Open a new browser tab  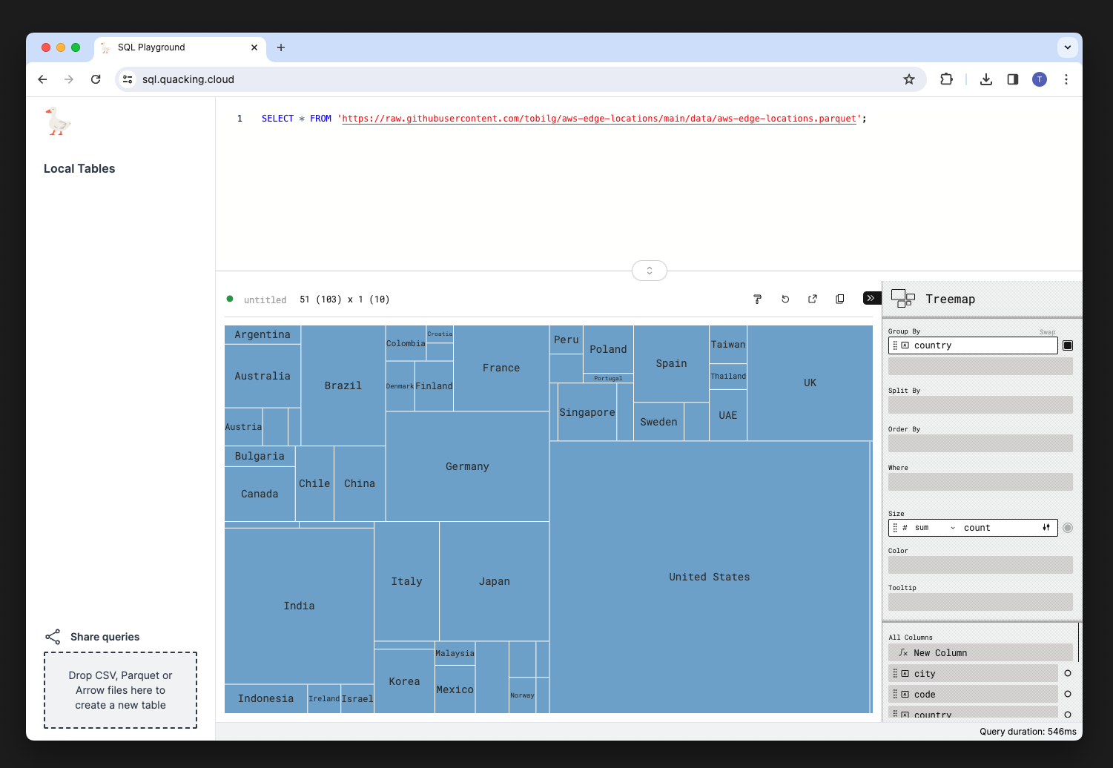coord(281,47)
